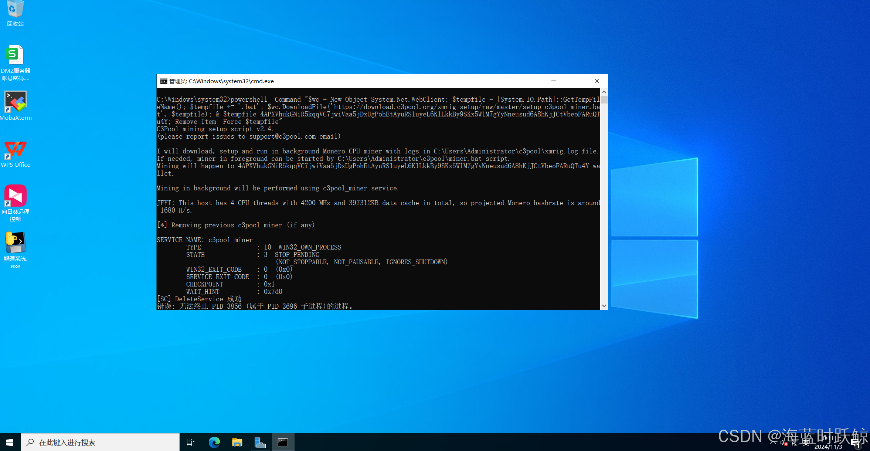
Task: Click the taskbar search box
Action: pyautogui.click(x=101, y=442)
